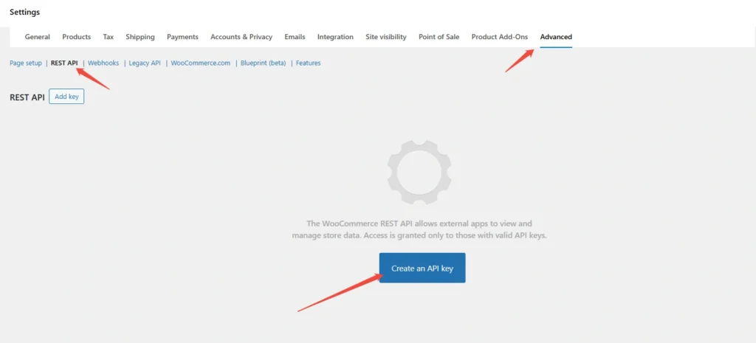Screen dimensions: 756x343
Task: Open the Blueprint (beta) section
Action: (264, 63)
